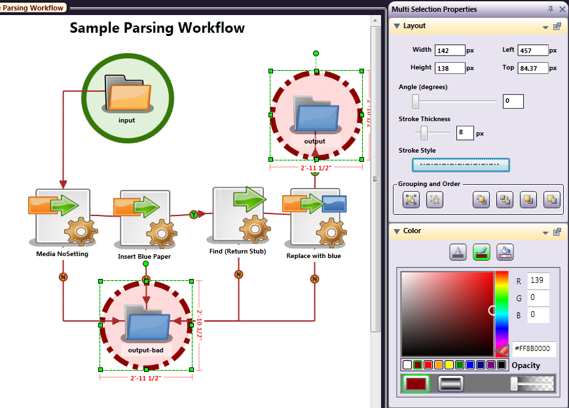This screenshot has height=408, width=569.
Task: Pick the purple color swatch
Action: click(491, 365)
